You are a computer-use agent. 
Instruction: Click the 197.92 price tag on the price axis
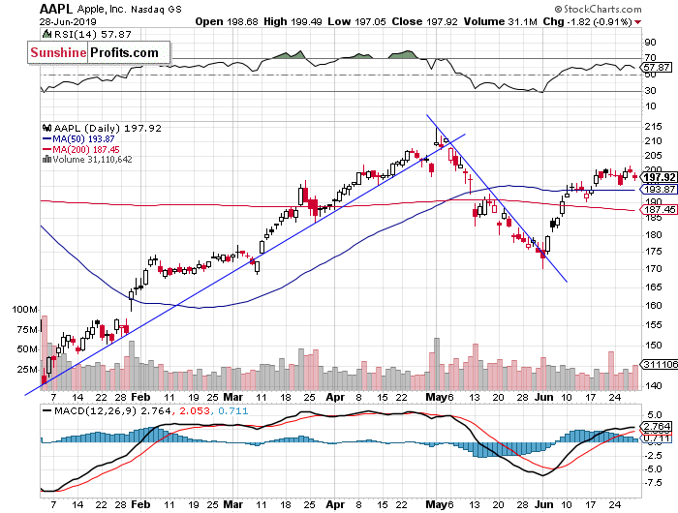coord(660,178)
